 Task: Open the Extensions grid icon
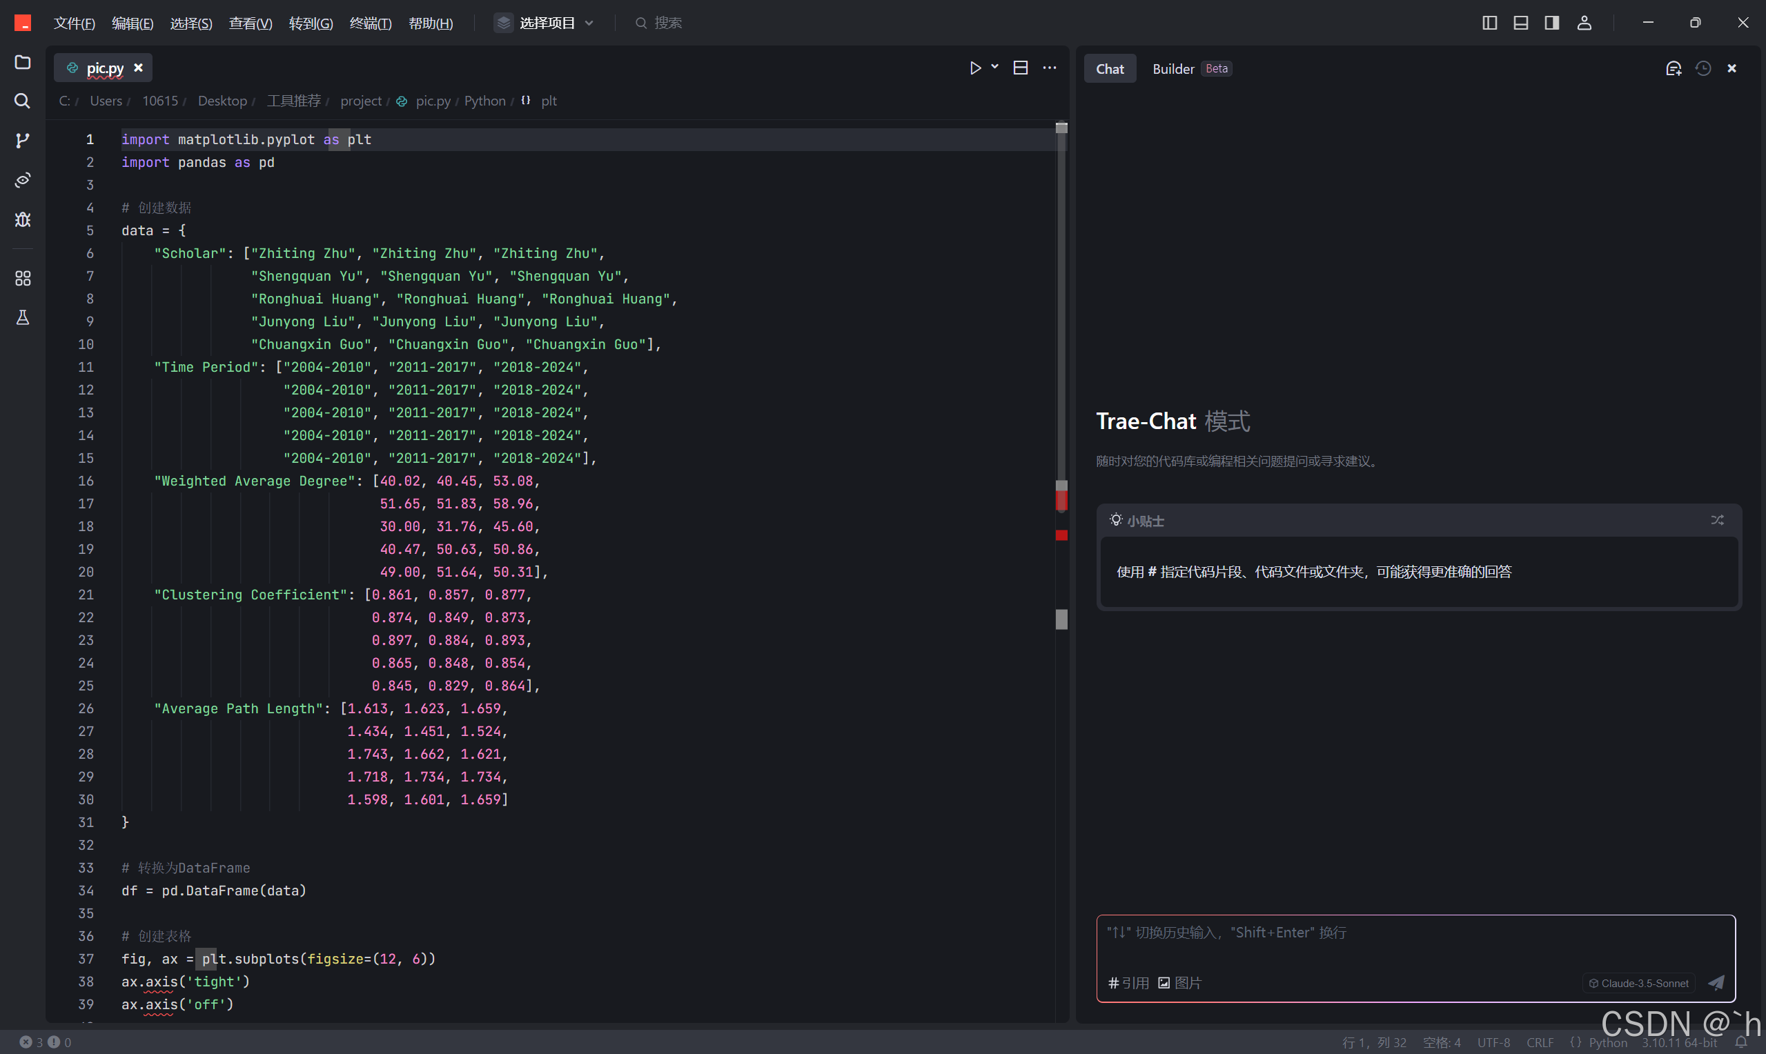tap(23, 278)
